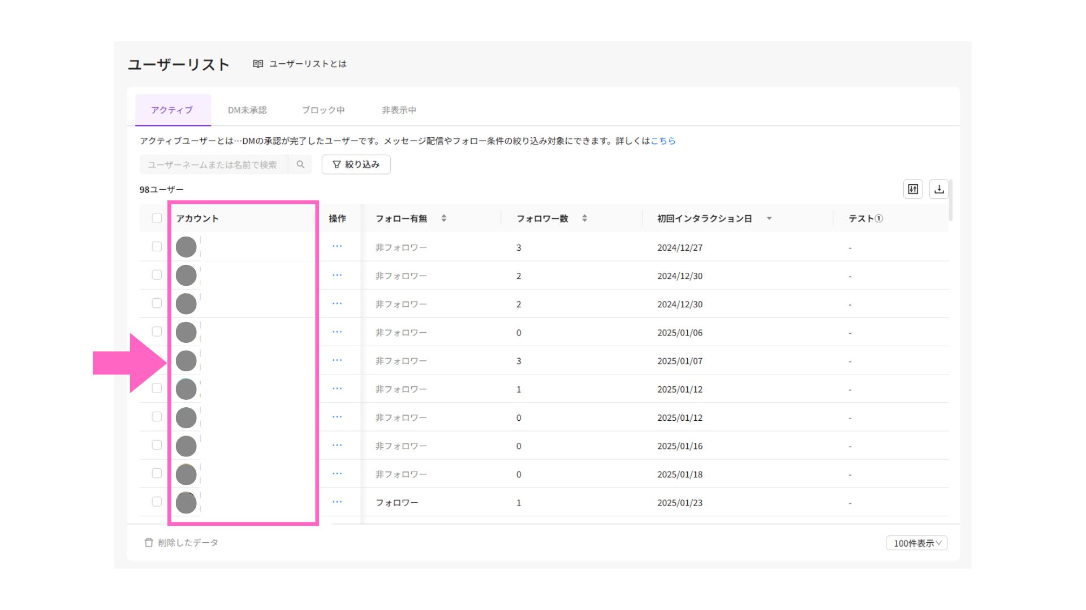The image size is (1086, 610).
Task: Open actions menu for row dated 2025/01/07
Action: point(337,360)
